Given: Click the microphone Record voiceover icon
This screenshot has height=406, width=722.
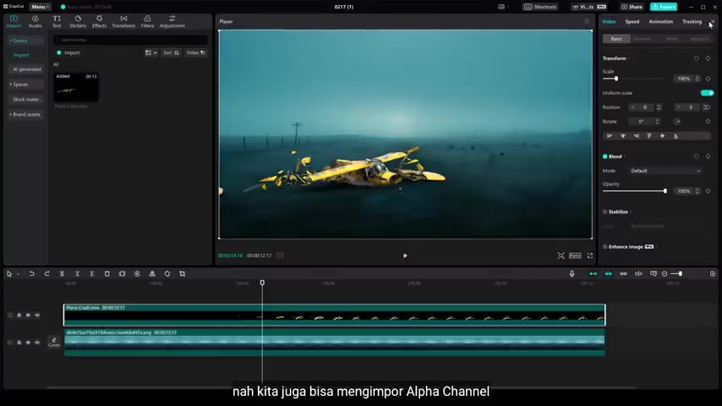Looking at the screenshot, I should pos(572,274).
